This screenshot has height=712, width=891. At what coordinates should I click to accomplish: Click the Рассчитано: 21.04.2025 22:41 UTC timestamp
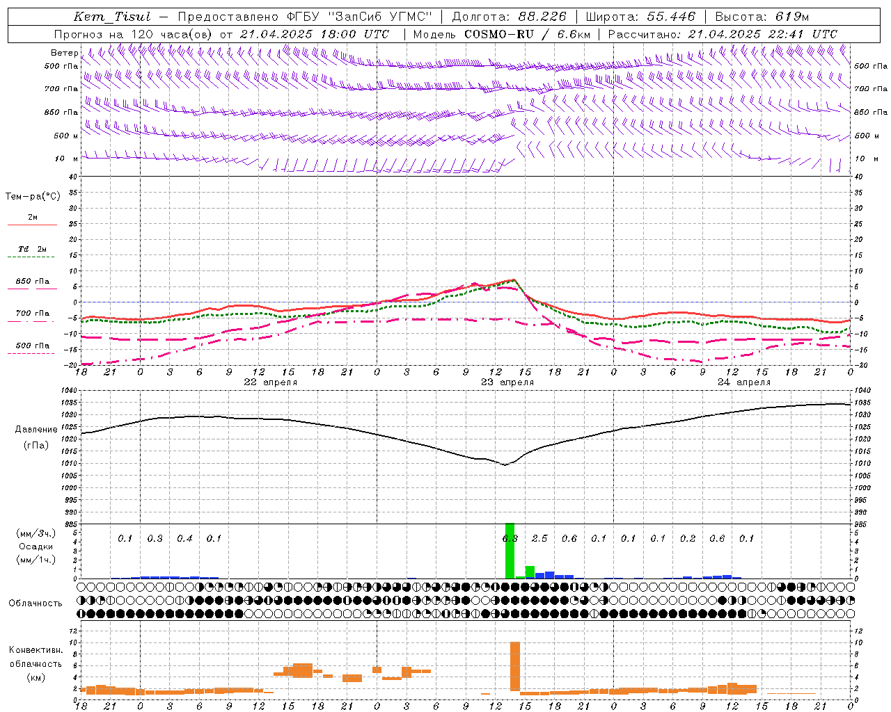click(x=723, y=34)
